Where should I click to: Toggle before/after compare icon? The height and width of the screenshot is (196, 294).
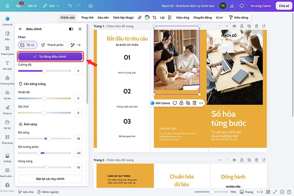(x=71, y=29)
